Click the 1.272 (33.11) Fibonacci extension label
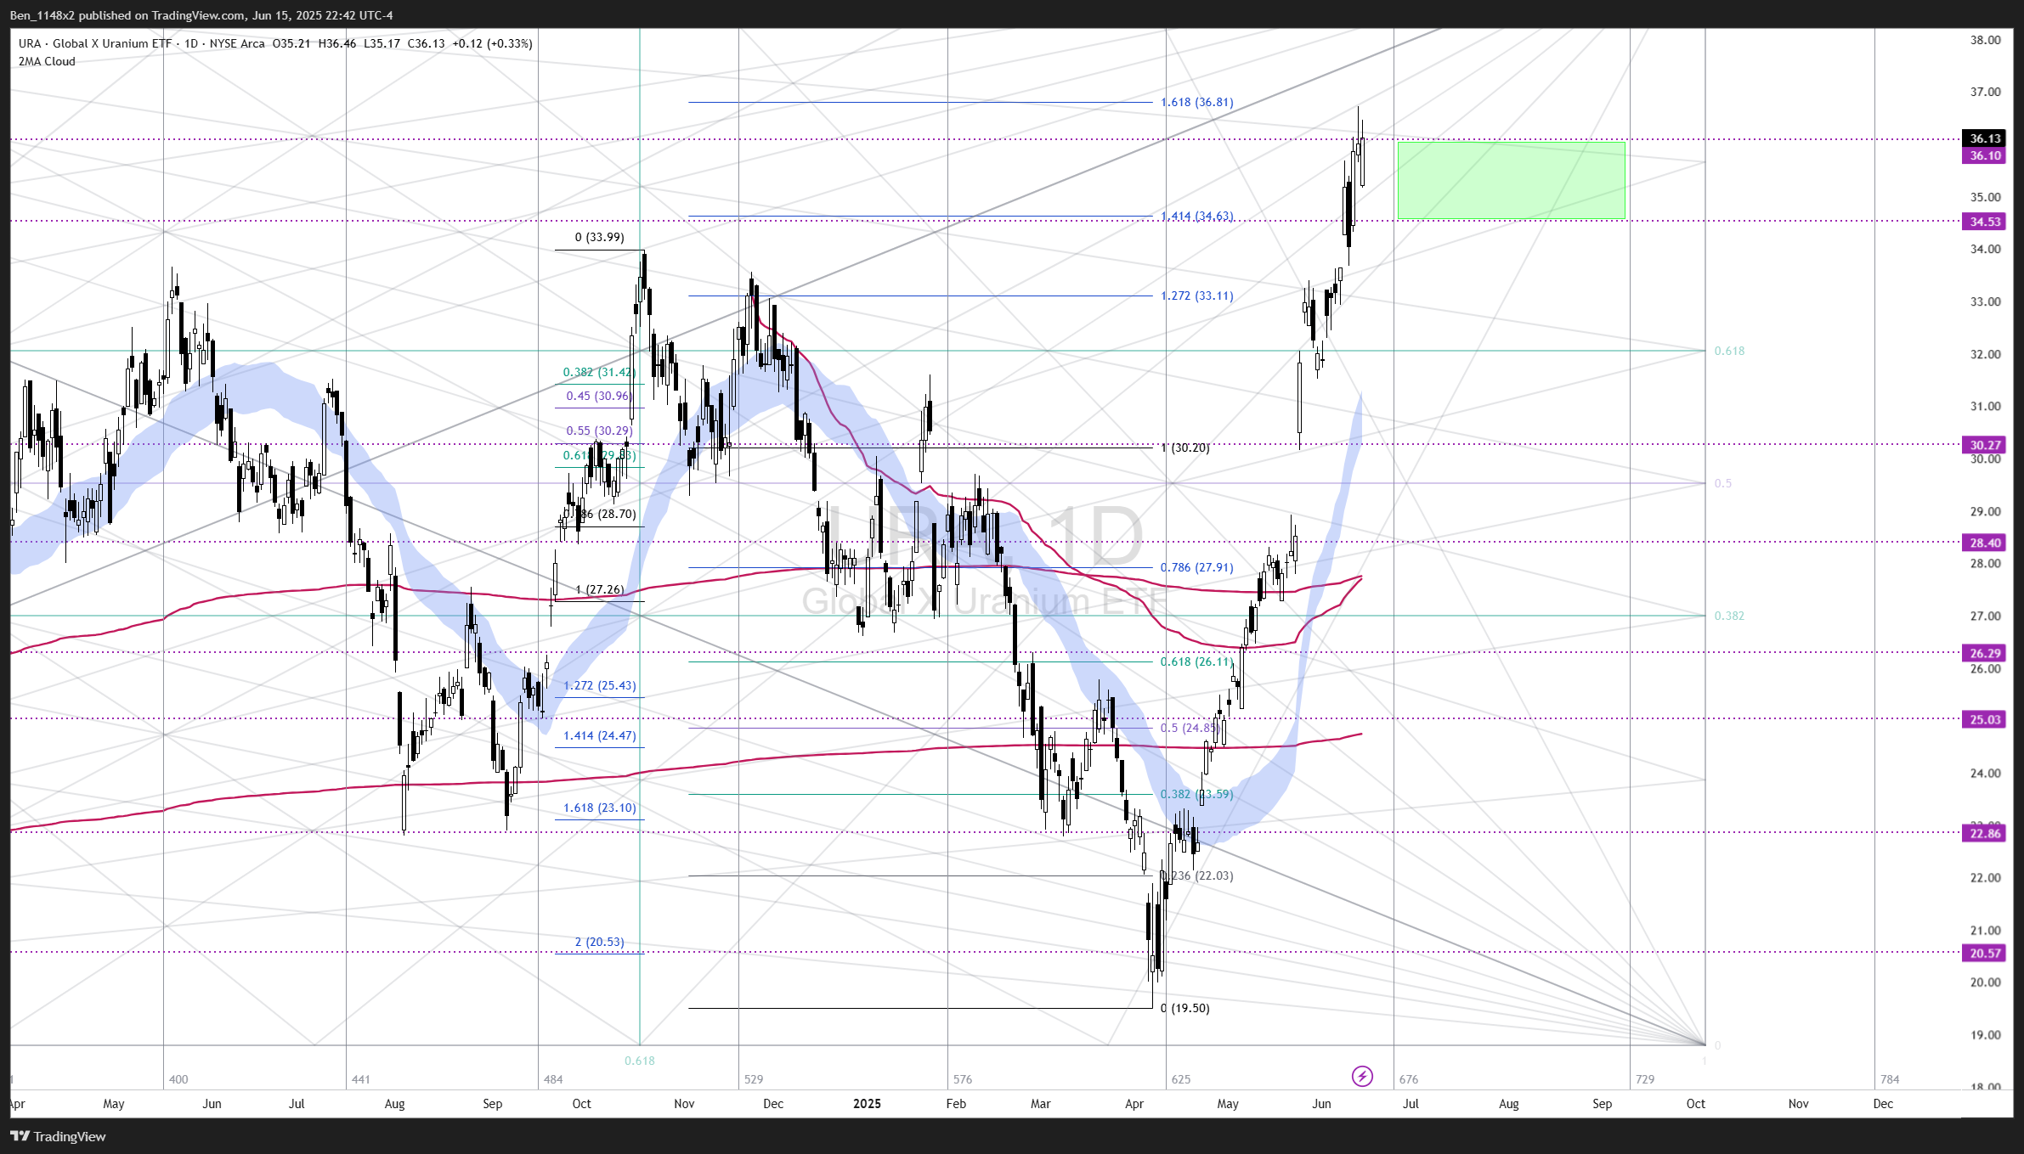Viewport: 2024px width, 1154px height. click(1196, 296)
